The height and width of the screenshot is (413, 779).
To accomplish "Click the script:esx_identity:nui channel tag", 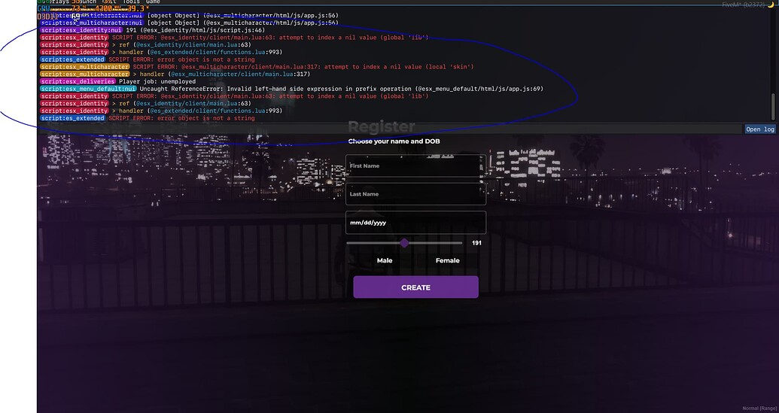I will click(81, 30).
